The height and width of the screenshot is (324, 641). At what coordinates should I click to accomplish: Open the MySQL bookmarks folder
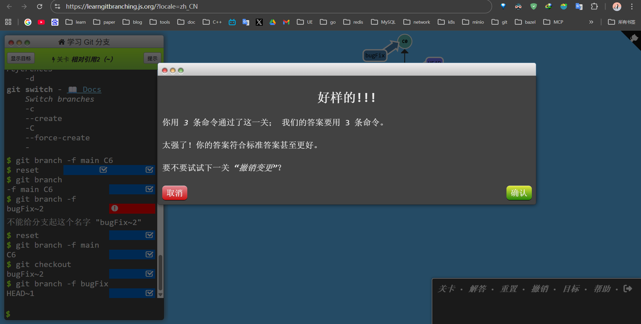(383, 22)
